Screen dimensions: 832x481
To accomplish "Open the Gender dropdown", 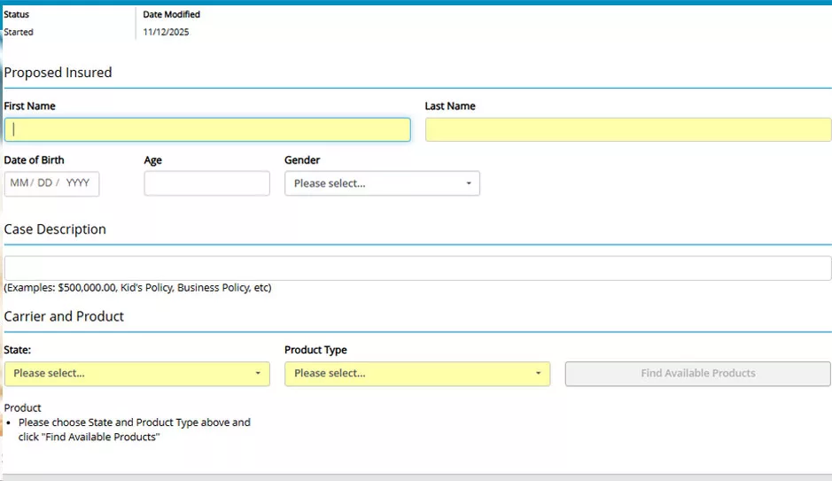I will [x=382, y=183].
